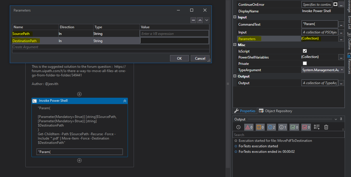Click the Direction cell of SourcePath row

point(76,34)
